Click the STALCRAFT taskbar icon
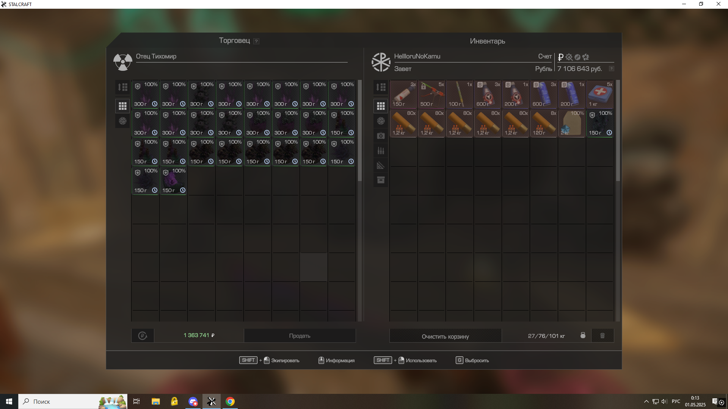 (212, 401)
